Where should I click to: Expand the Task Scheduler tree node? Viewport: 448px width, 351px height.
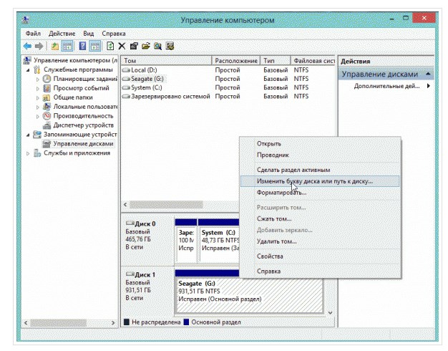37,79
